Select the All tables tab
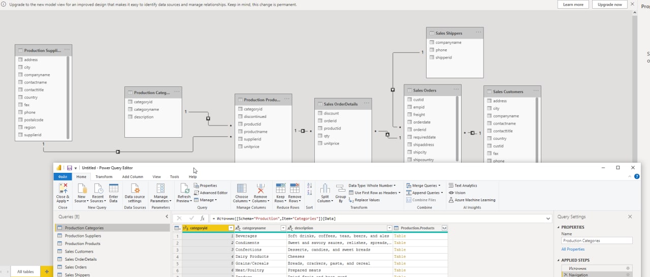Screen dimensions: 650x277 pos(25,271)
